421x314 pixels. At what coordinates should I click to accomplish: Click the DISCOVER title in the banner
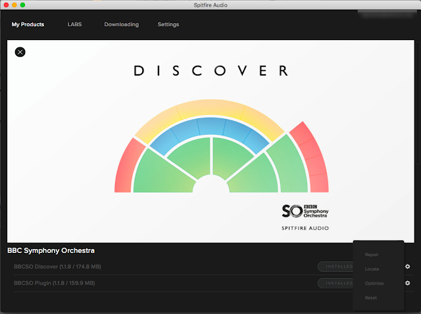tap(210, 71)
